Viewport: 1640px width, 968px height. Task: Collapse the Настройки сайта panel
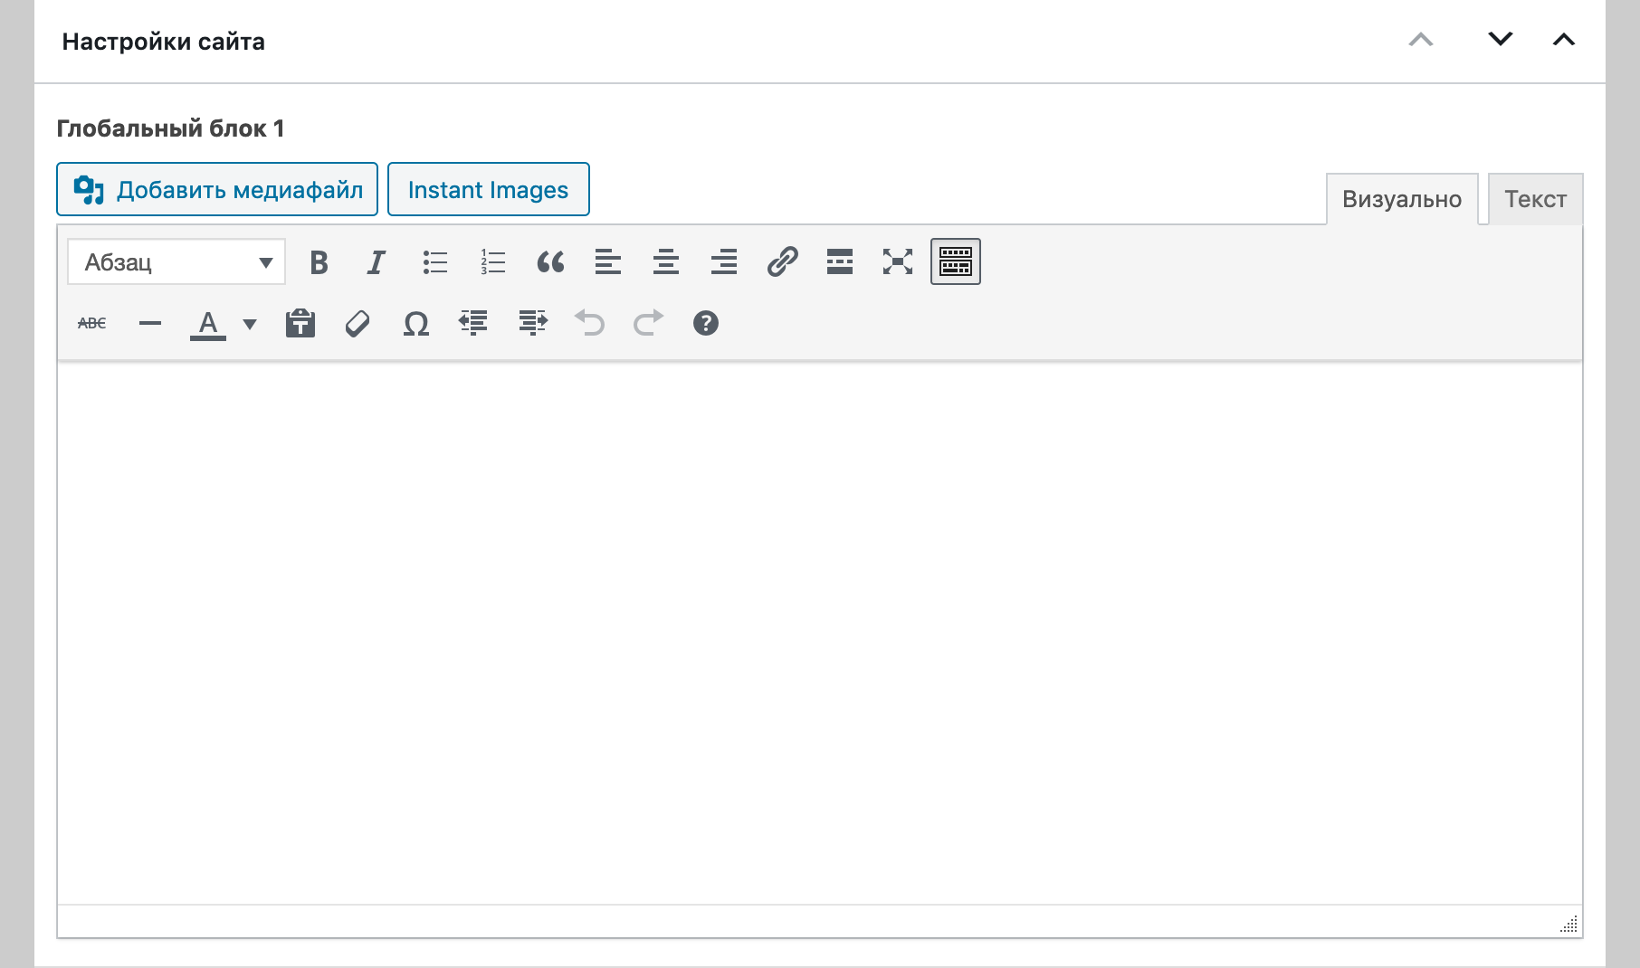[1564, 40]
